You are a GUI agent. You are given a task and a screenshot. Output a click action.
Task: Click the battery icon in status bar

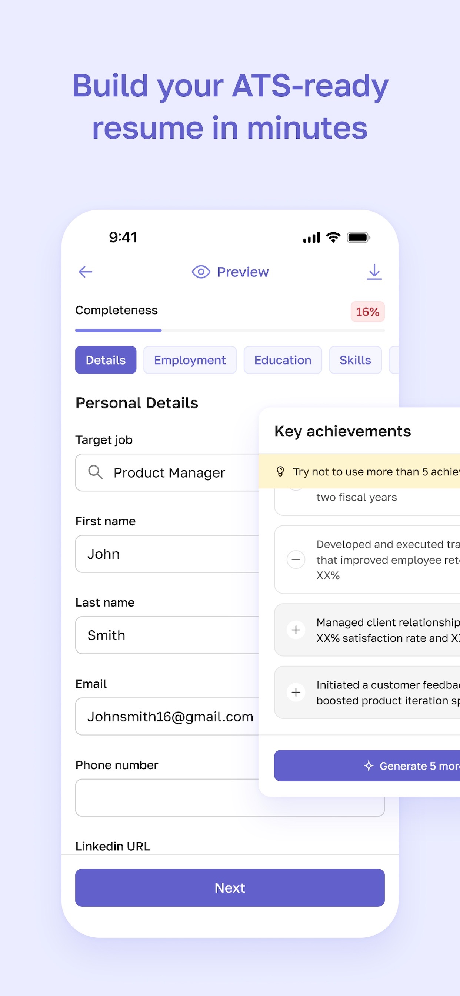[x=359, y=238]
